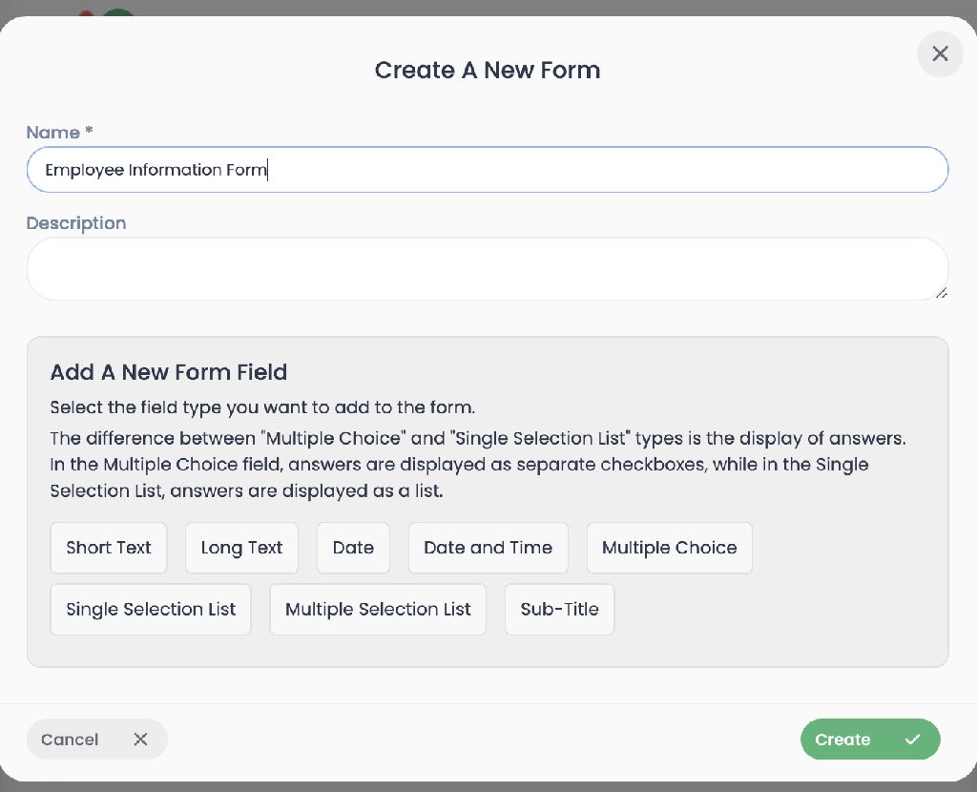
Task: Click the Description field label
Action: pos(76,223)
